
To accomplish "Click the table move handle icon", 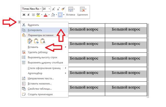I will pyautogui.click(x=19, y=22).
